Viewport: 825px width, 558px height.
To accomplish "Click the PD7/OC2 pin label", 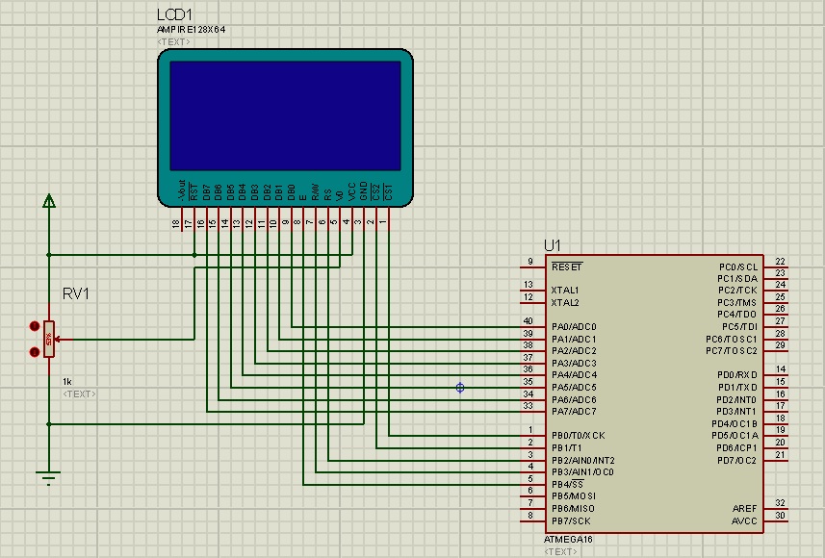I will click(737, 461).
